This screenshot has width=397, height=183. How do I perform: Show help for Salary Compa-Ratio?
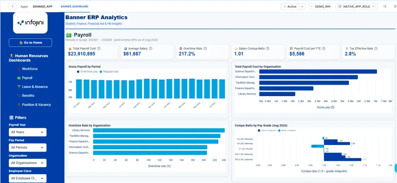click(268, 48)
